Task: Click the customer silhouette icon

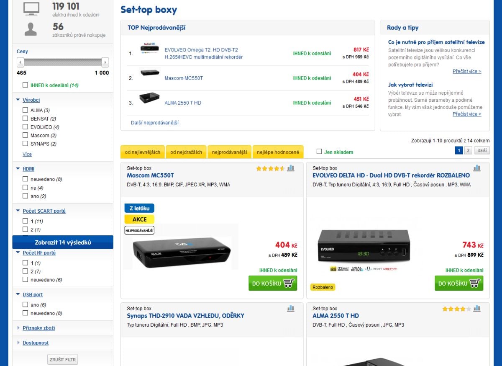Action: tap(30, 29)
